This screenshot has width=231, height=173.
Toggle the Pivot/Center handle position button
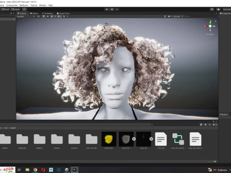(x=5, y=9)
